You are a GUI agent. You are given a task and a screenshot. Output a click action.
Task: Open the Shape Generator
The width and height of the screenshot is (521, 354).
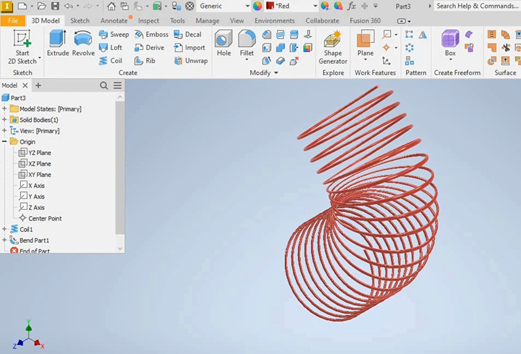333,47
